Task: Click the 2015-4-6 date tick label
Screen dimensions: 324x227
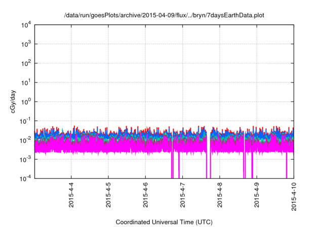Action: (145, 195)
